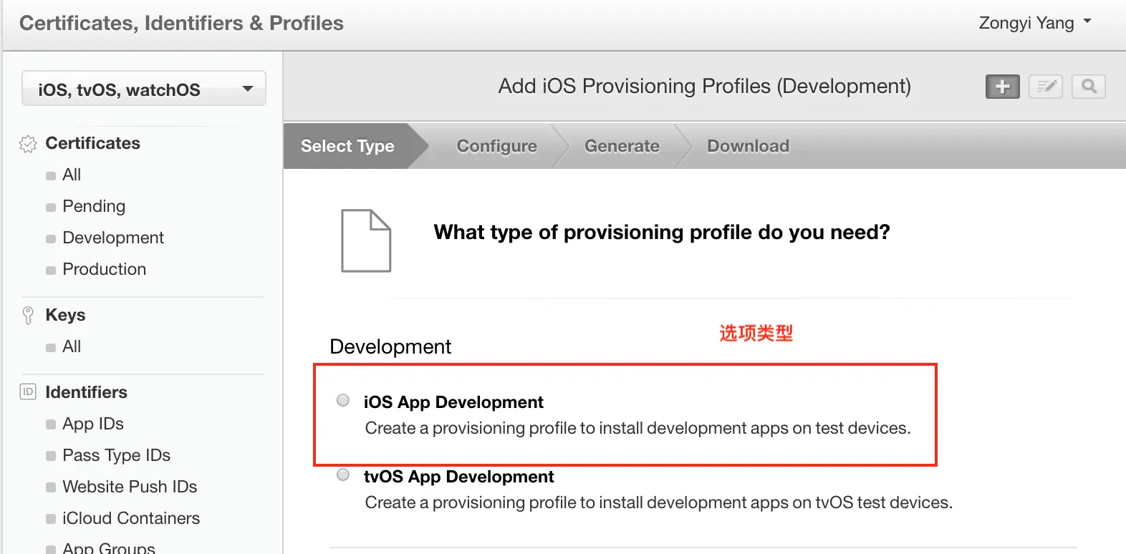Viewport: 1126px width, 554px height.
Task: Open the Zongyi Yang account menu
Action: click(x=1034, y=23)
